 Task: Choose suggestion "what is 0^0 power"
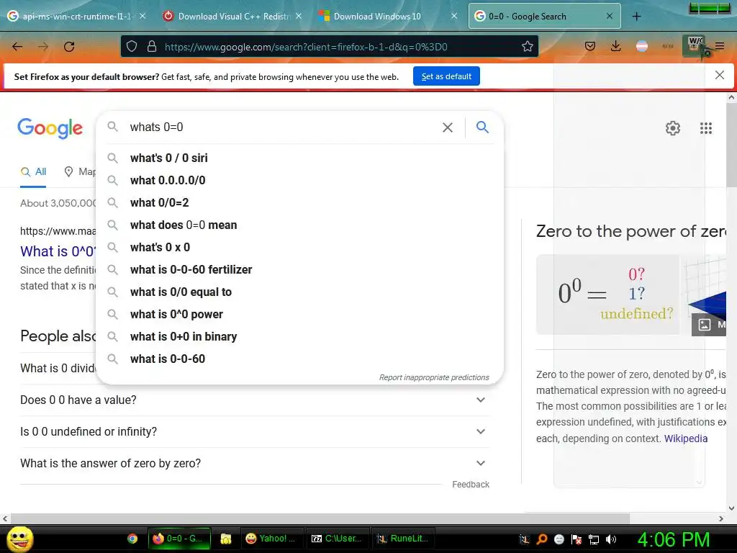tap(299, 314)
